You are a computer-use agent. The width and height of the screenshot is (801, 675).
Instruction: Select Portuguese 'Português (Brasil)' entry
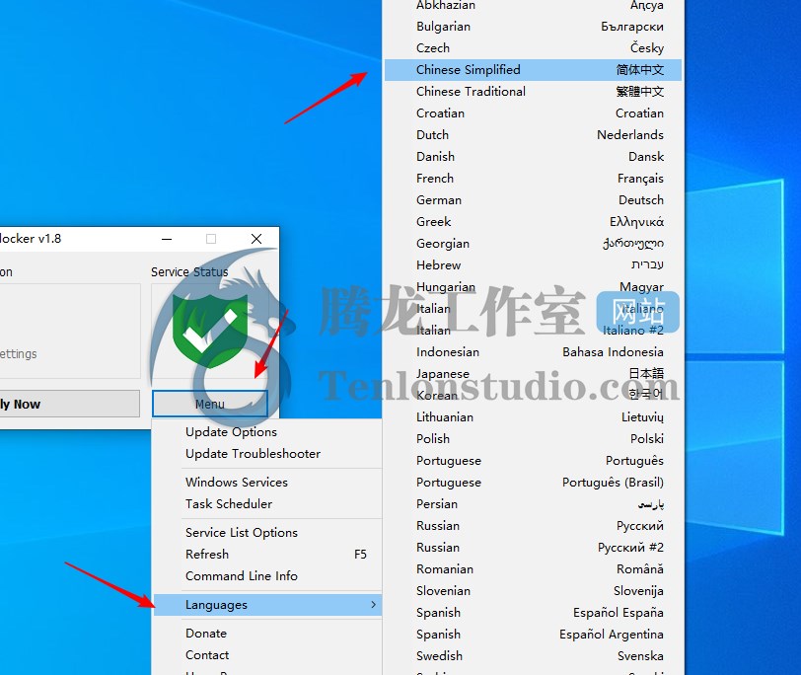pos(533,483)
